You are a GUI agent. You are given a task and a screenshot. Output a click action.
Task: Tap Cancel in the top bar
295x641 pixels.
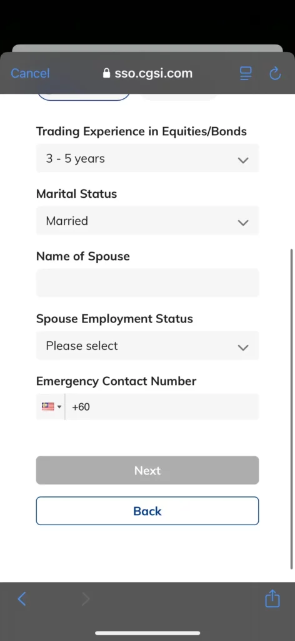pos(30,73)
